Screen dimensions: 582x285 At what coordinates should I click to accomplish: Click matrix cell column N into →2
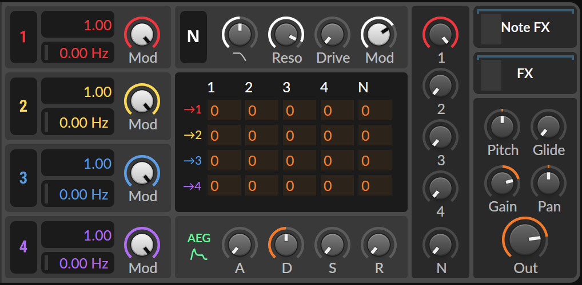(375, 135)
